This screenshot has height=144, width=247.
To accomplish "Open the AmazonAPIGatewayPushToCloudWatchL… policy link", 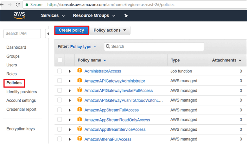I will (x=123, y=100).
